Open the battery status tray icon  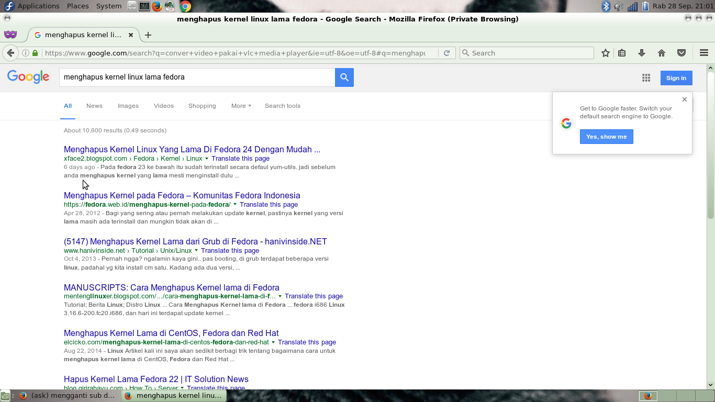645,6
